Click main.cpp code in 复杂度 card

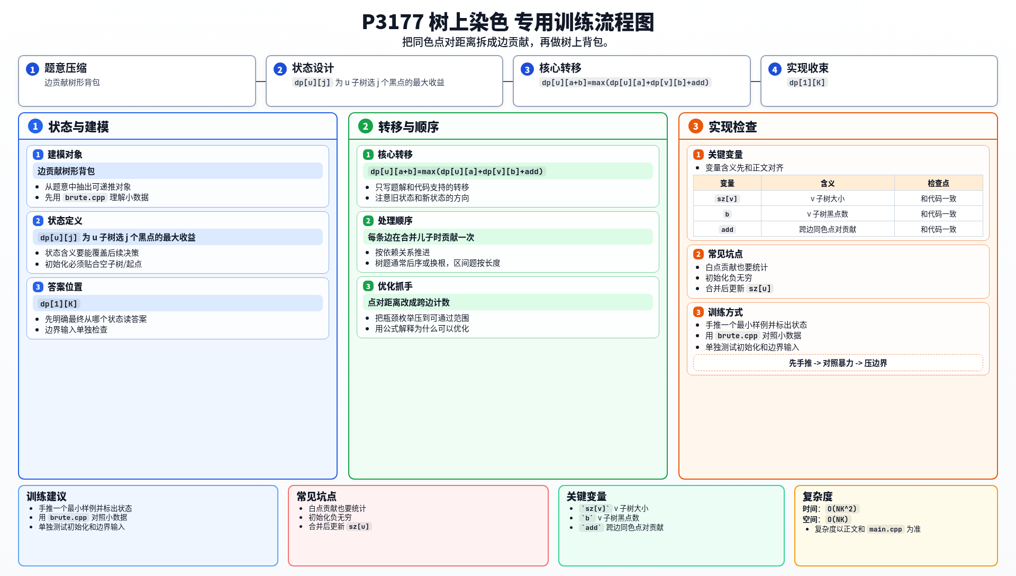click(x=885, y=529)
